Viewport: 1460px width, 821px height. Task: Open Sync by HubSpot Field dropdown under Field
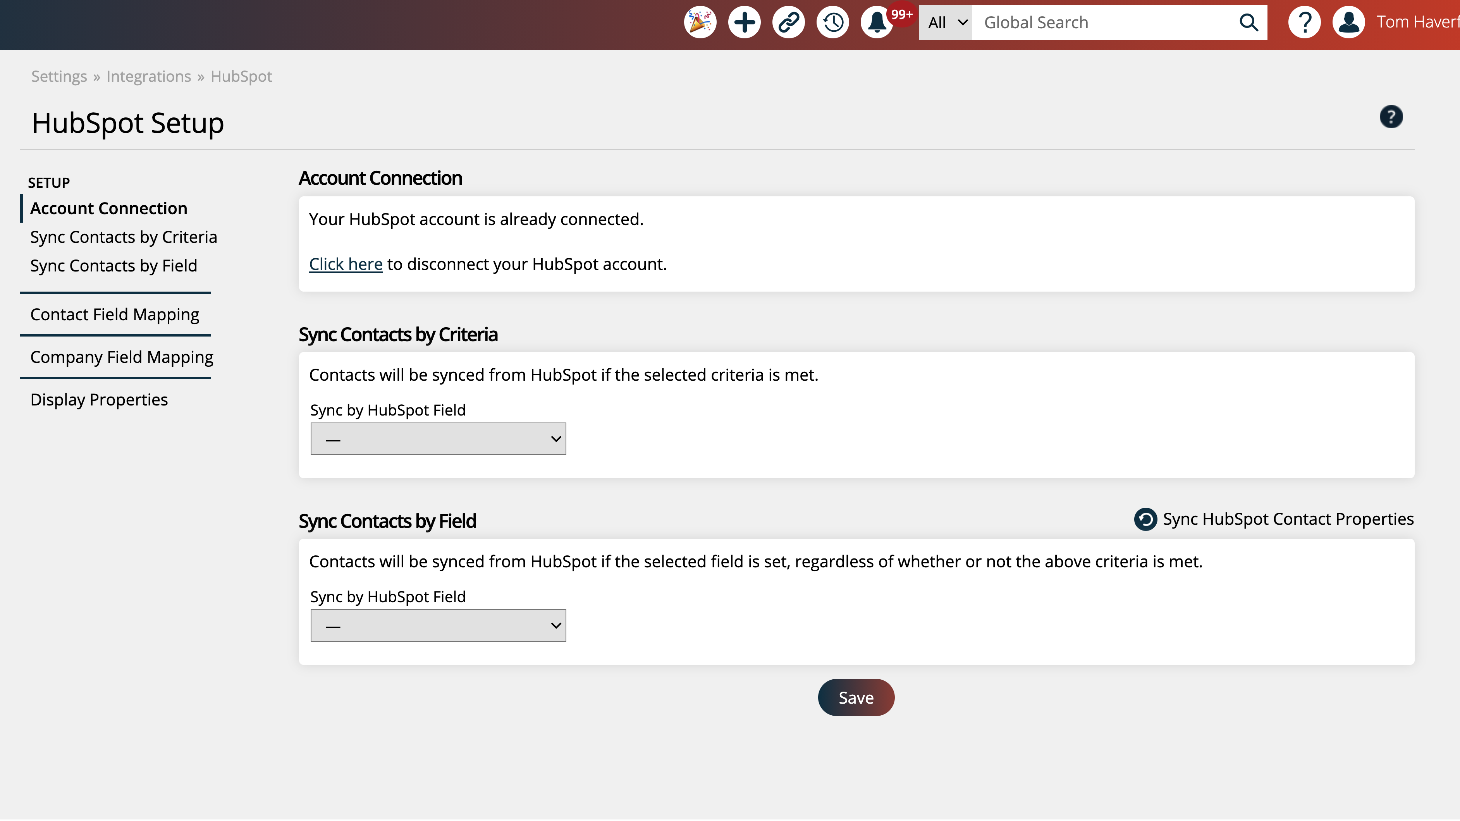438,625
